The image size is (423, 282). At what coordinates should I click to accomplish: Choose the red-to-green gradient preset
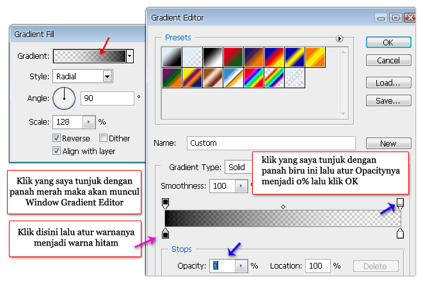coord(233,57)
